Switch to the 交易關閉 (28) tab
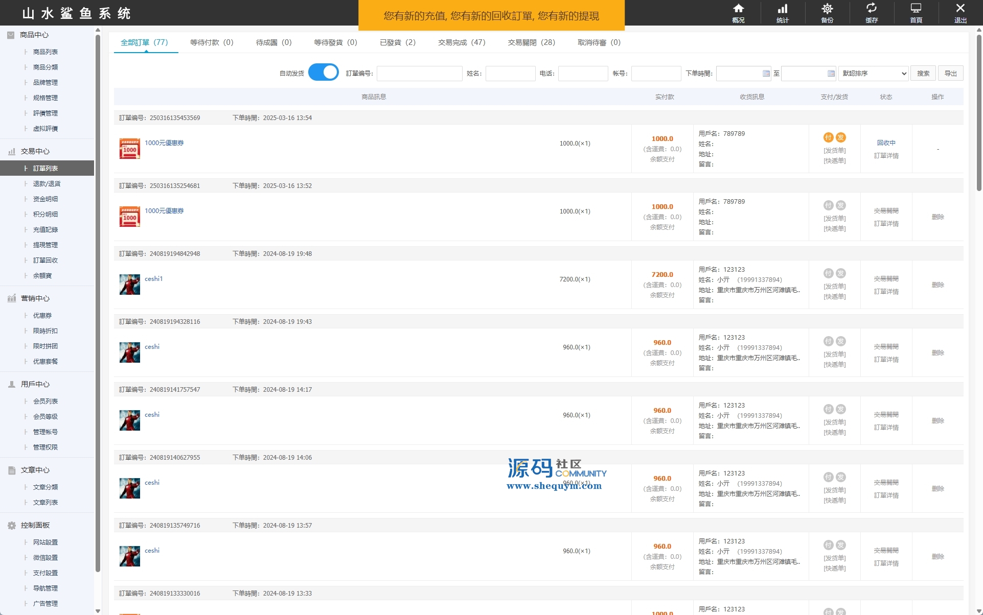Image resolution: width=983 pixels, height=615 pixels. pyautogui.click(x=531, y=42)
